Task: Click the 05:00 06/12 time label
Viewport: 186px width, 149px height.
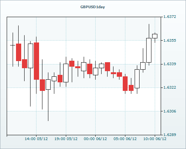Action: click(x=125, y=139)
